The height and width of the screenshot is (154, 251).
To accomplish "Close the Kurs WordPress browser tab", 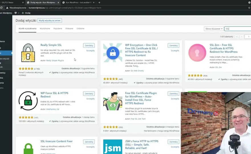I will [x=94, y=3].
